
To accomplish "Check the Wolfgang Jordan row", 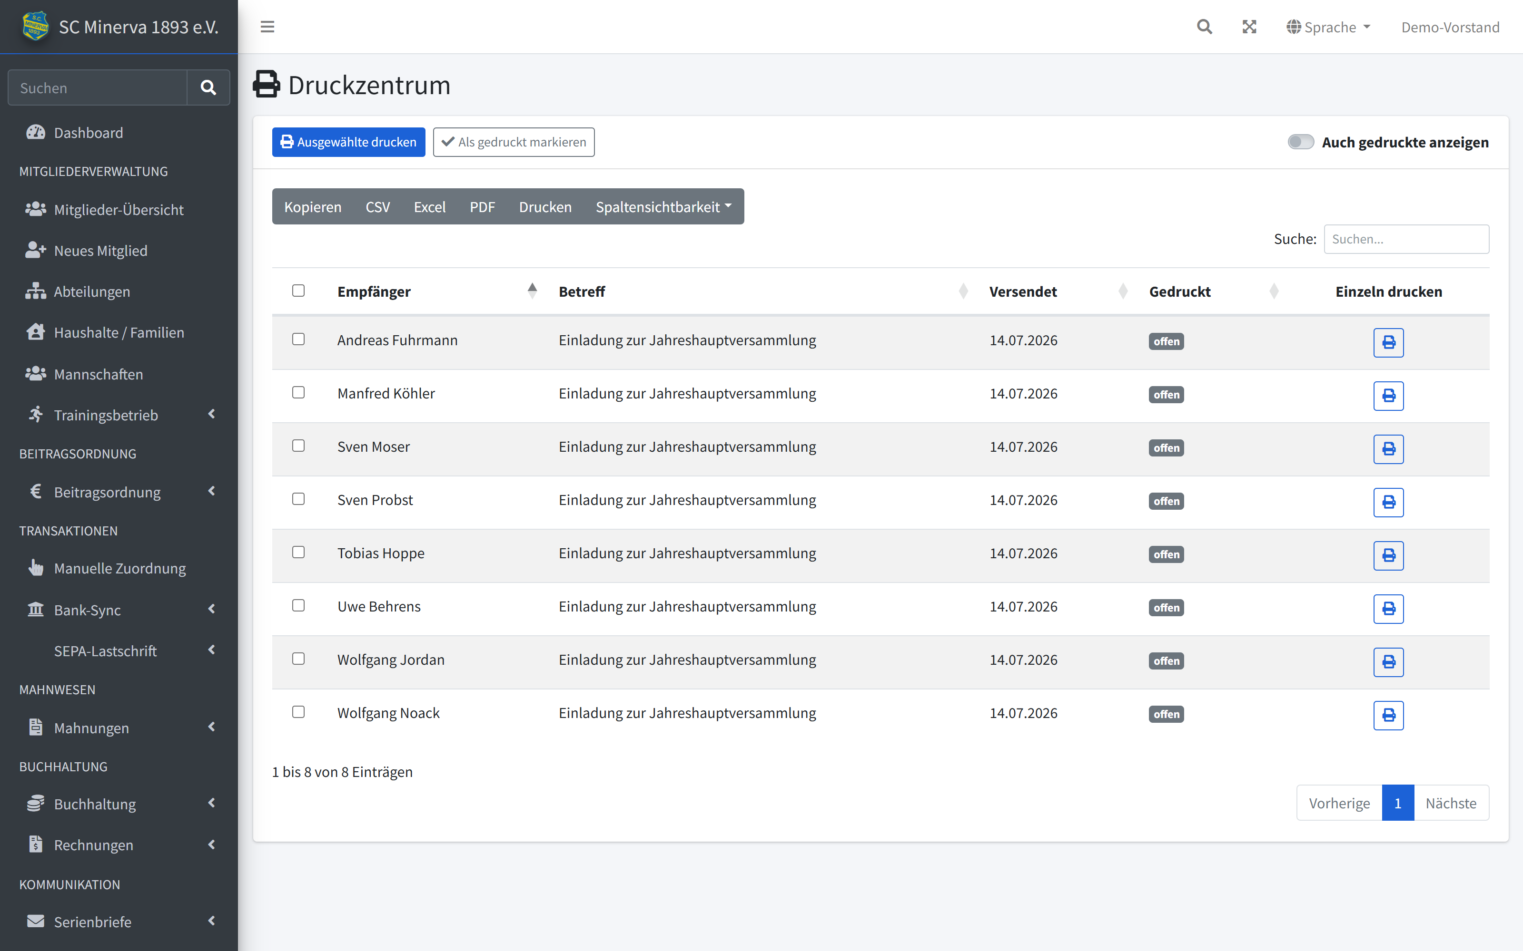I will coord(298,659).
